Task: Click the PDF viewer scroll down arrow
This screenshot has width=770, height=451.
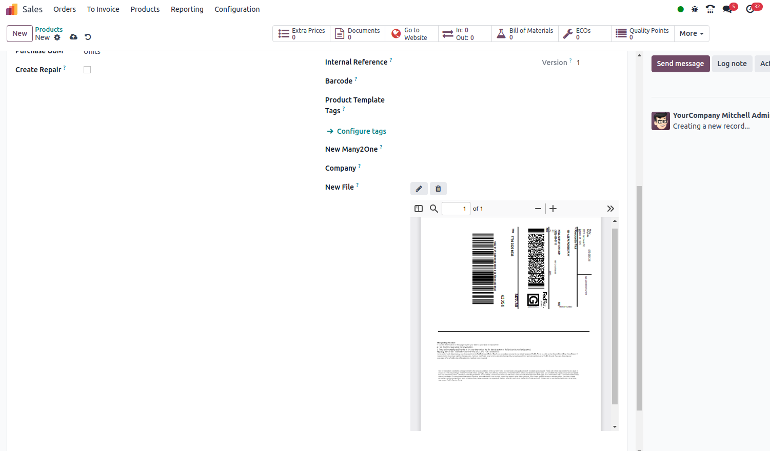Action: pyautogui.click(x=615, y=427)
